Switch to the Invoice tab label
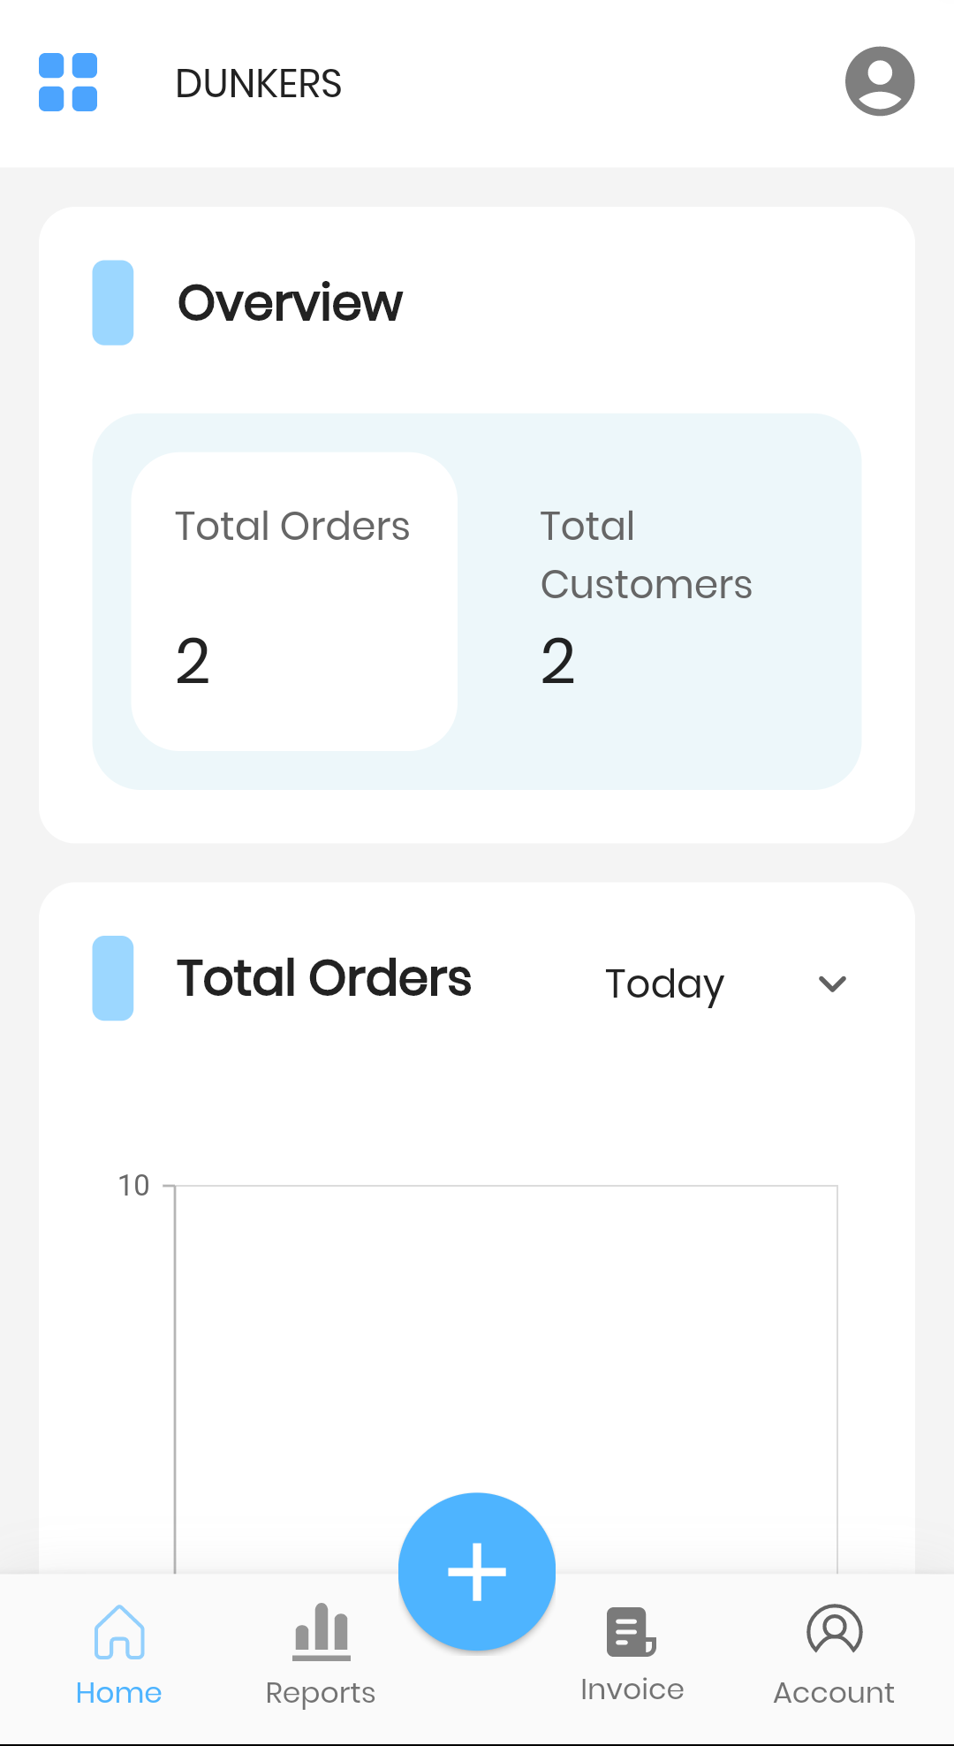The image size is (954, 1746). click(632, 1689)
